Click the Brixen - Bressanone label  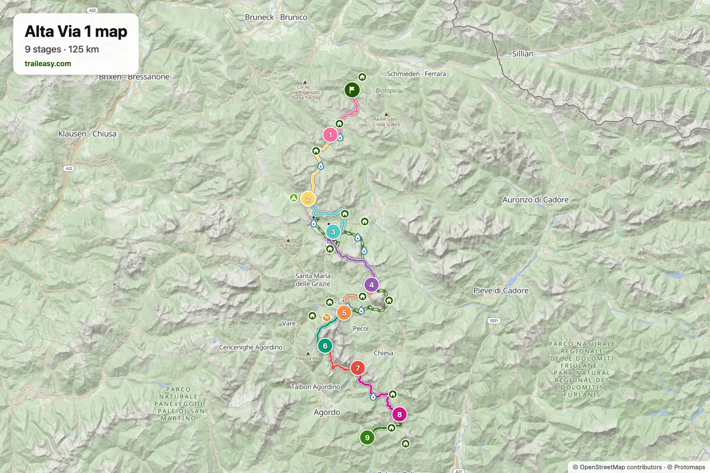coord(134,77)
